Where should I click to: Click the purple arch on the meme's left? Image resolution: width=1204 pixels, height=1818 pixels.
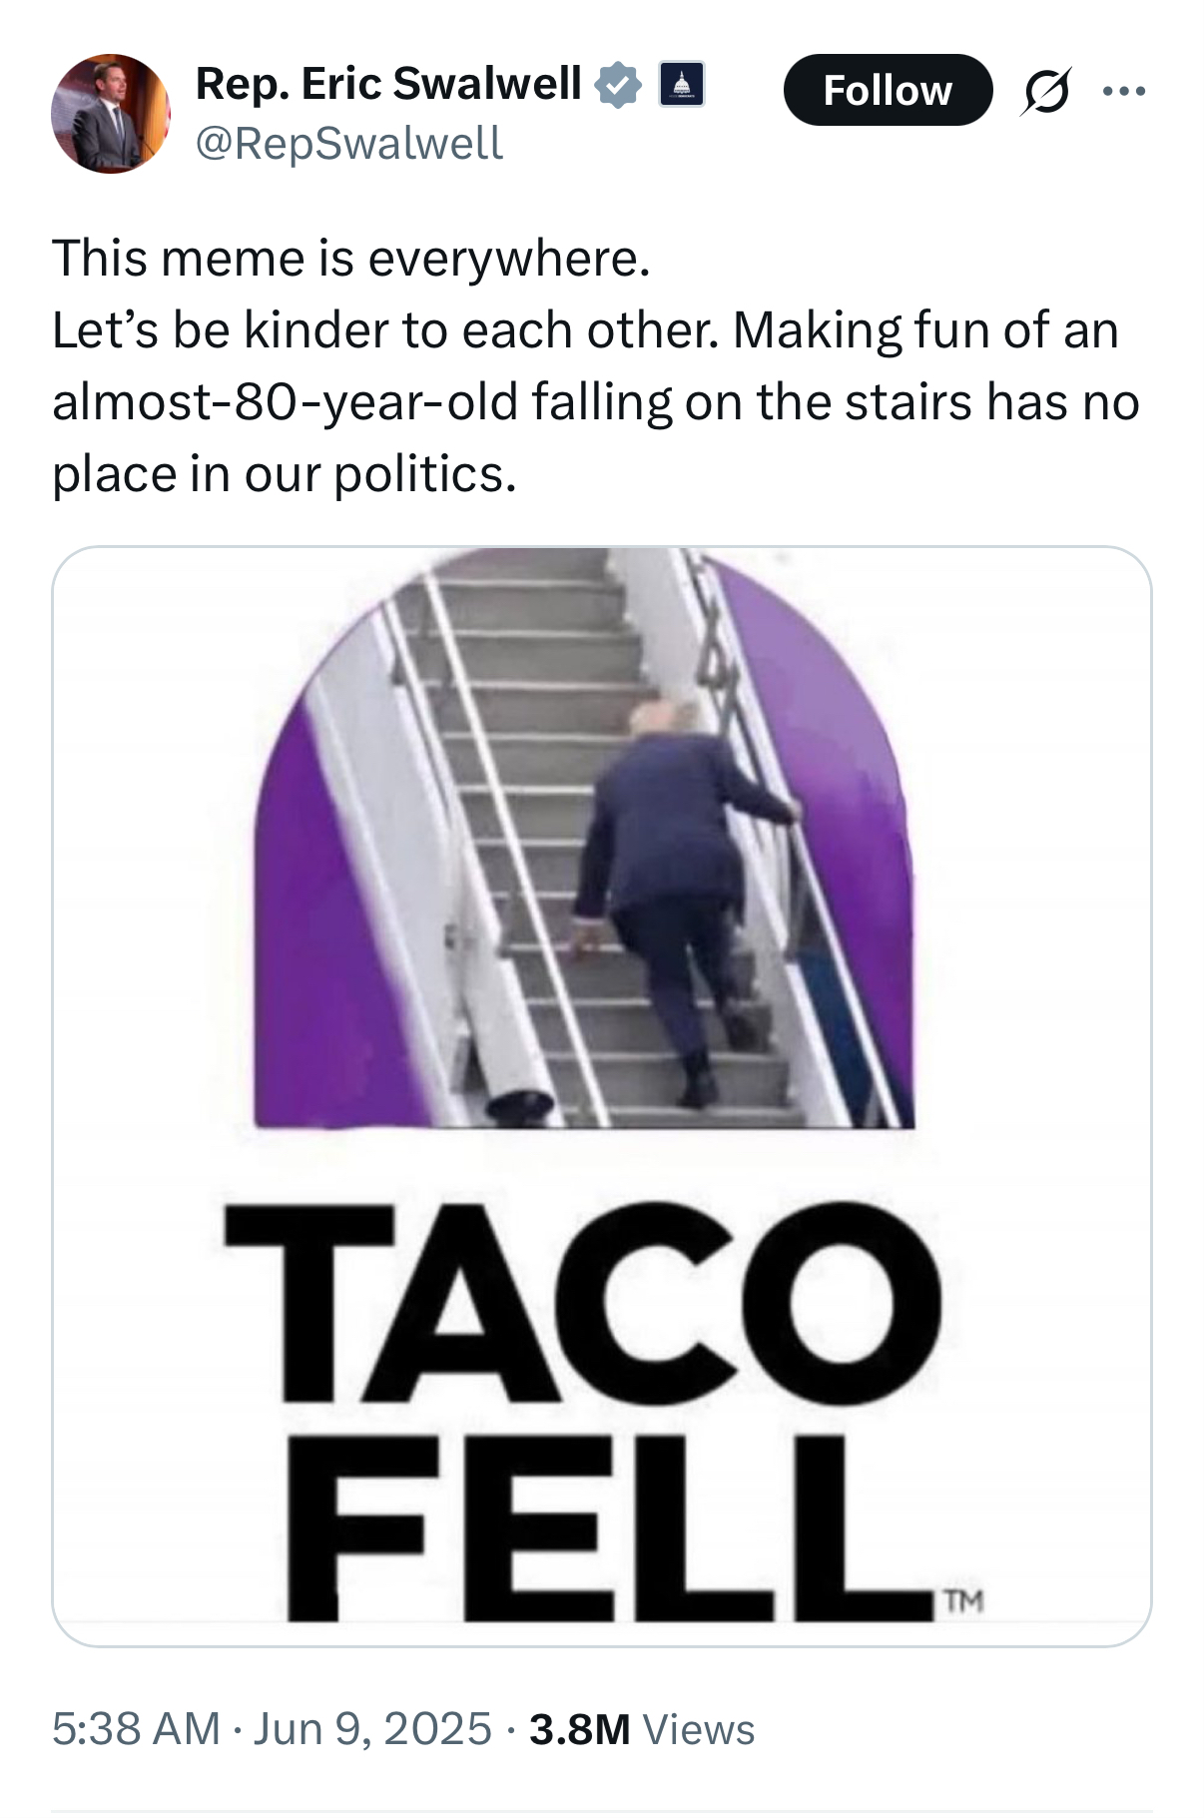(x=300, y=948)
